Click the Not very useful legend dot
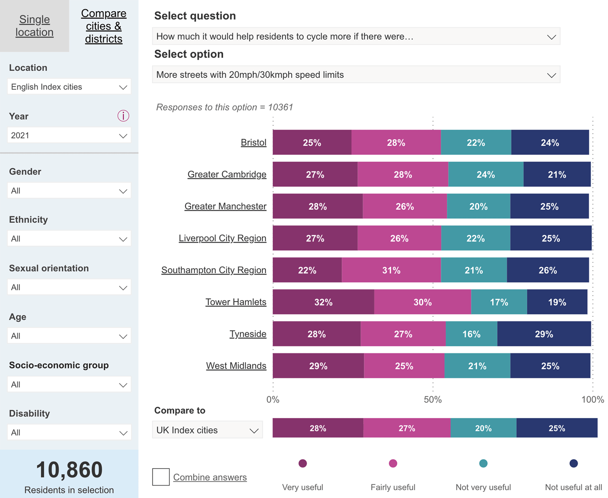The image size is (608, 498). (x=483, y=463)
